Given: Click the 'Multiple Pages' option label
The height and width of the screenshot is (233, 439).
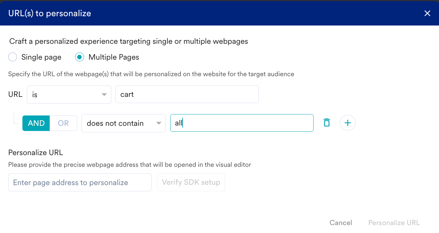Looking at the screenshot, I should tap(114, 57).
